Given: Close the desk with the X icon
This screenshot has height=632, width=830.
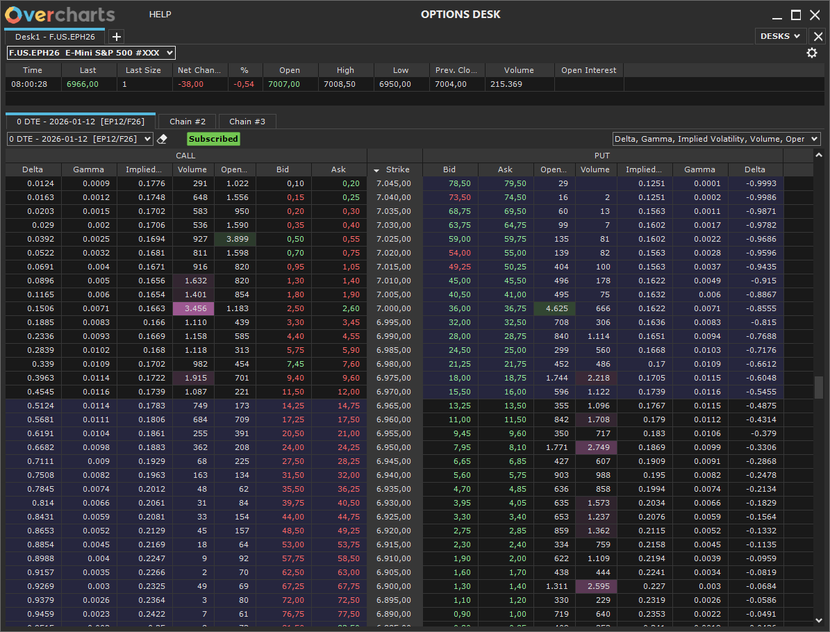Looking at the screenshot, I should pos(818,37).
